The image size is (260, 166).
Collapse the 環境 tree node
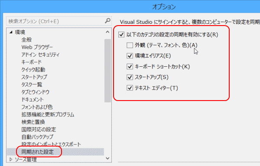[x=11, y=32]
